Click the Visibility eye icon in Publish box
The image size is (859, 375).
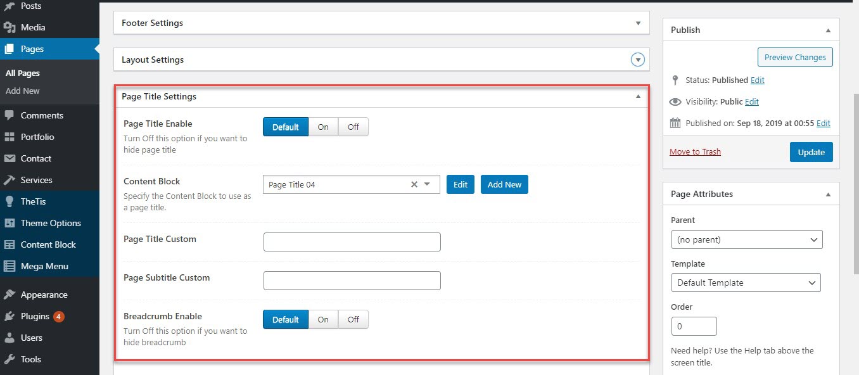[x=675, y=101]
